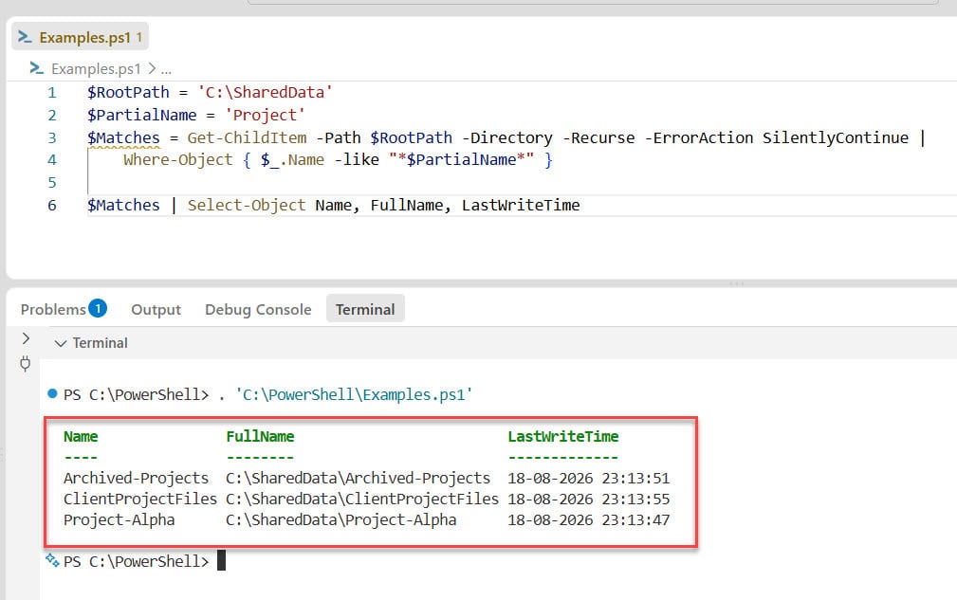Click the "*$PartialName*" string on line 4

click(x=461, y=160)
